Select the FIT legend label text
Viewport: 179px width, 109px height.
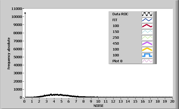coord(115,20)
